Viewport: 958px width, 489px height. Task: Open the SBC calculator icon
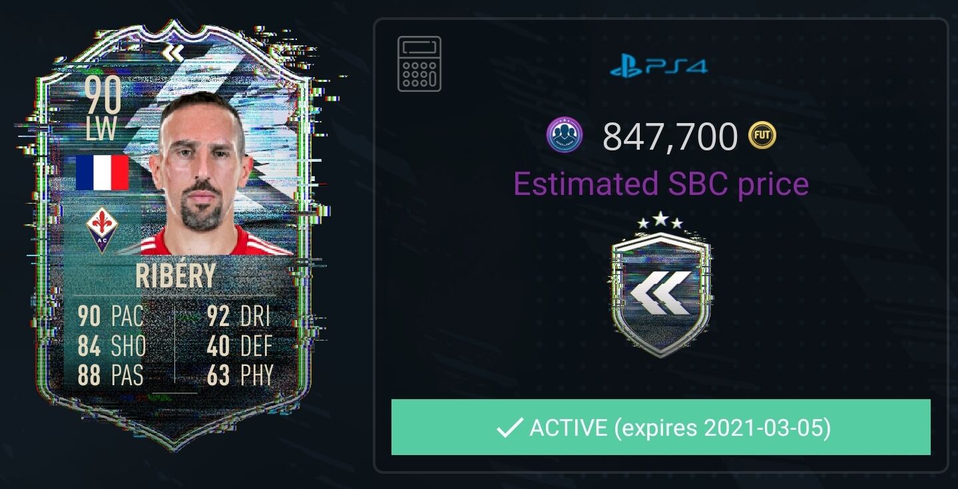point(419,64)
